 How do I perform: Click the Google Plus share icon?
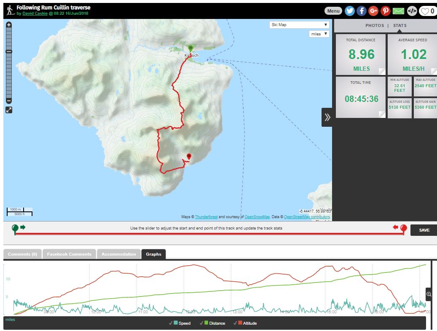373,11
